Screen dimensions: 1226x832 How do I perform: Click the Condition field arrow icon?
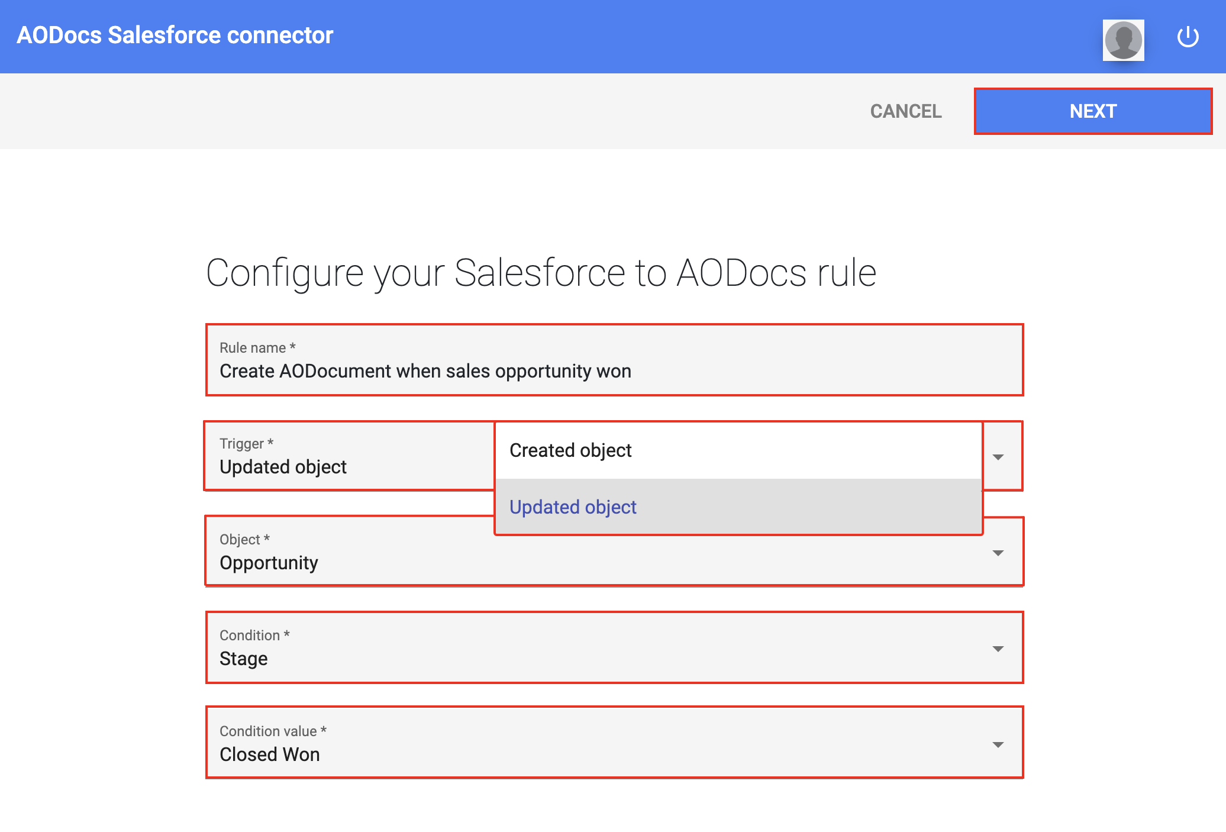coord(998,649)
